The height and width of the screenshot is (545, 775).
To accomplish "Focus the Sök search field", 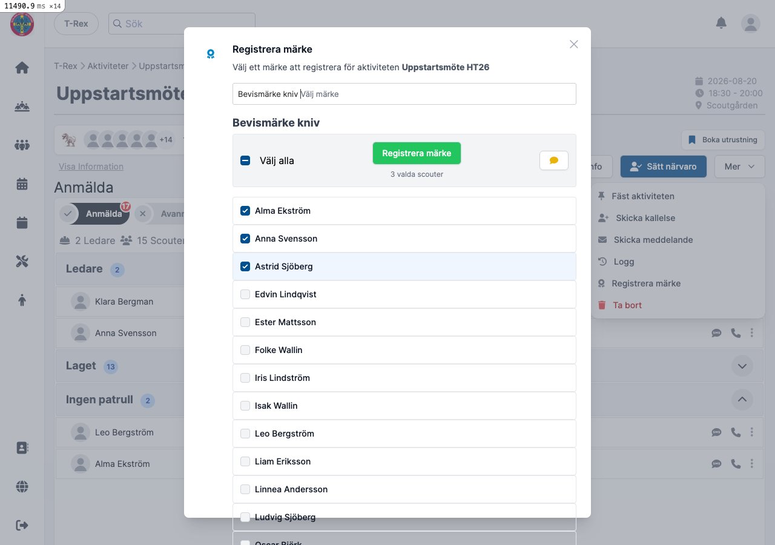I will click(182, 24).
